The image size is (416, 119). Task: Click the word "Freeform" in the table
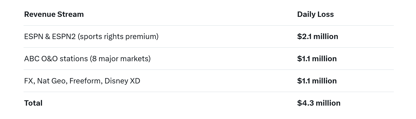click(x=86, y=81)
